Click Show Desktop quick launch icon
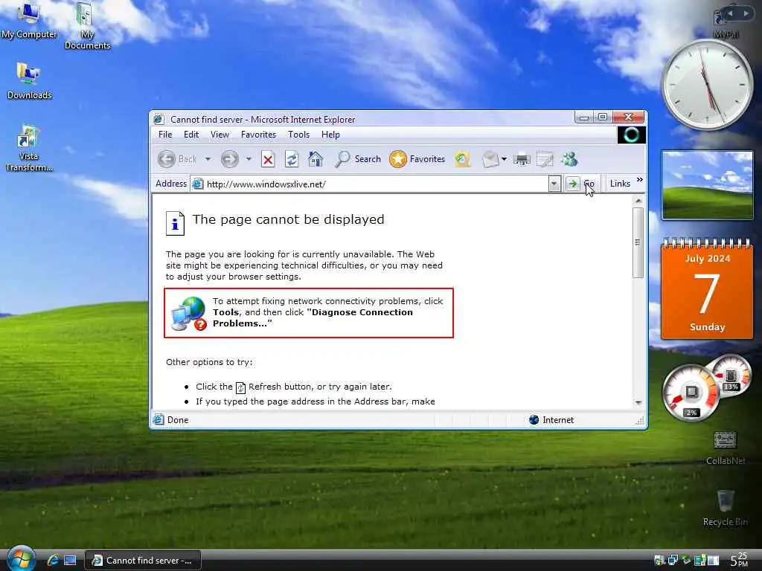Image resolution: width=762 pixels, height=571 pixels. point(70,561)
